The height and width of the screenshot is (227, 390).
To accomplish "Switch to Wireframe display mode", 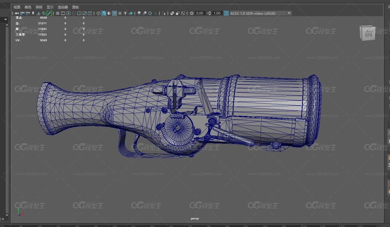I will click(x=99, y=13).
